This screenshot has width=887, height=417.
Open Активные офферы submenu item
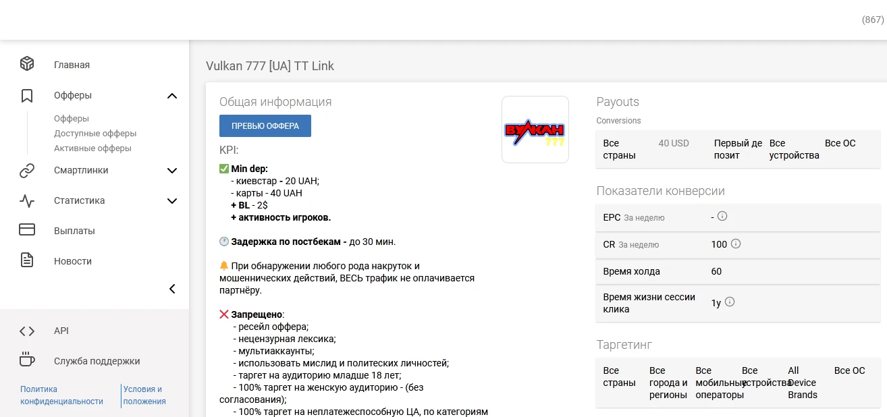92,148
